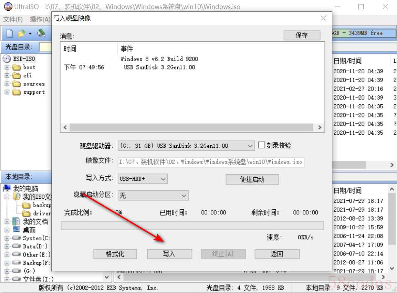This screenshot has height=293, width=397.
Task: Expand the 桌面 node
Action: (x=7, y=230)
